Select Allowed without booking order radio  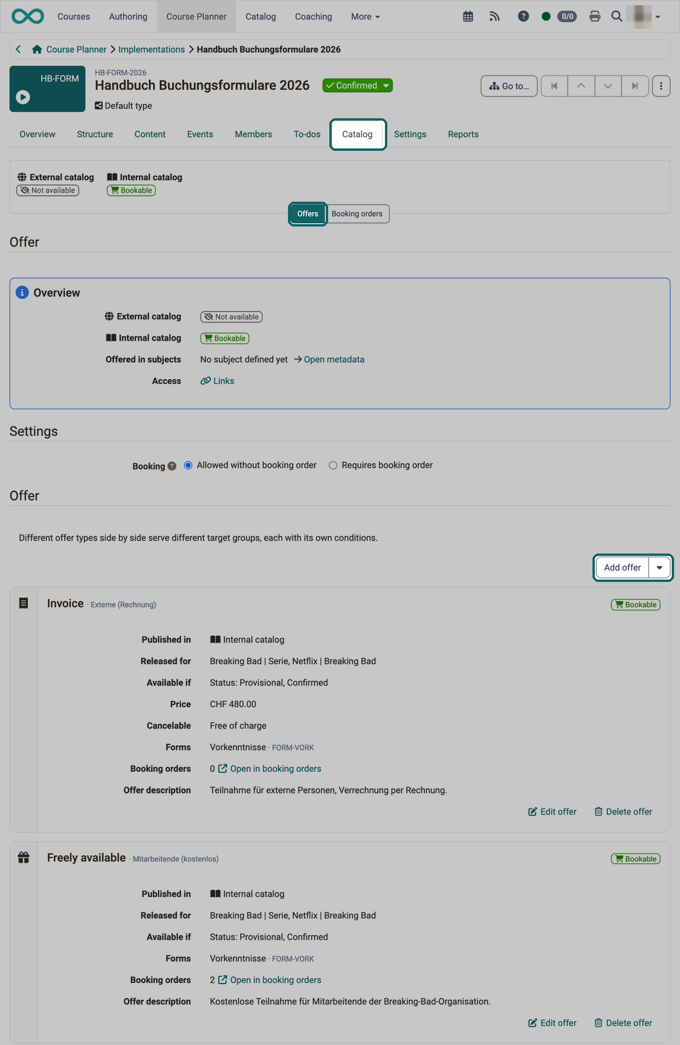click(188, 465)
